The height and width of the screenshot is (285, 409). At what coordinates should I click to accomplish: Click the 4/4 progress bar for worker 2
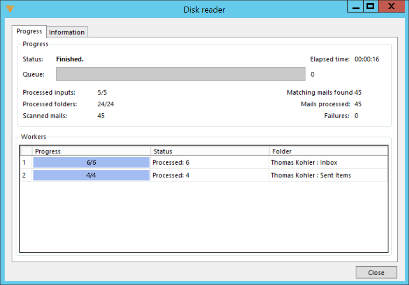91,175
